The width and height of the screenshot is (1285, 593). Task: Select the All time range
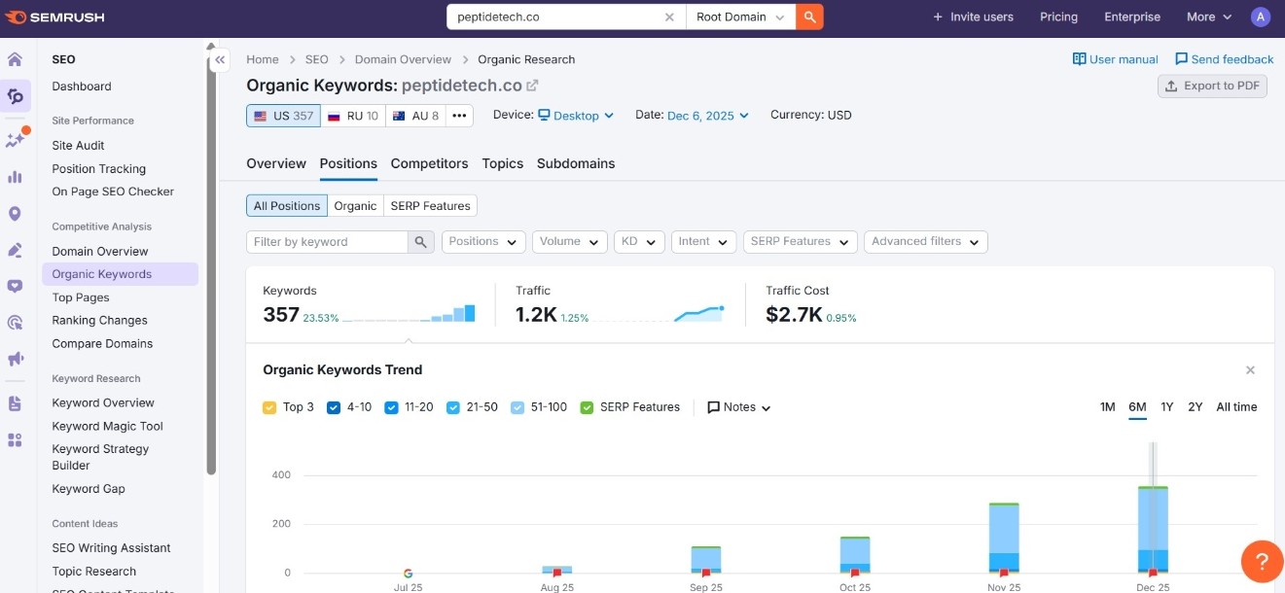[1236, 407]
